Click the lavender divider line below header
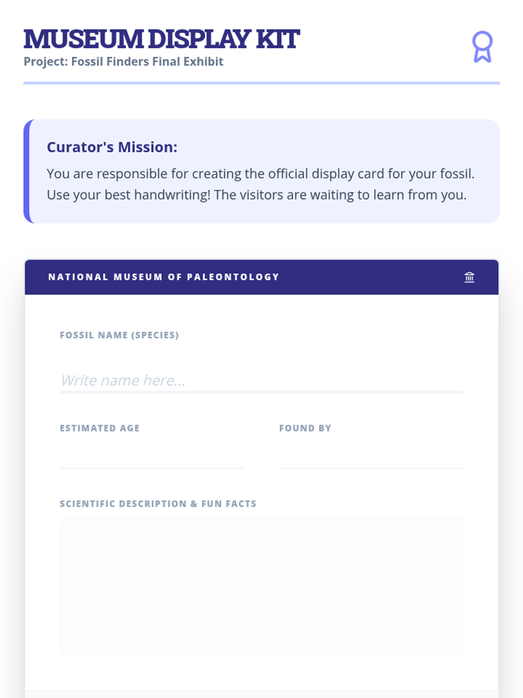Screen dimensions: 523x698 point(261,83)
